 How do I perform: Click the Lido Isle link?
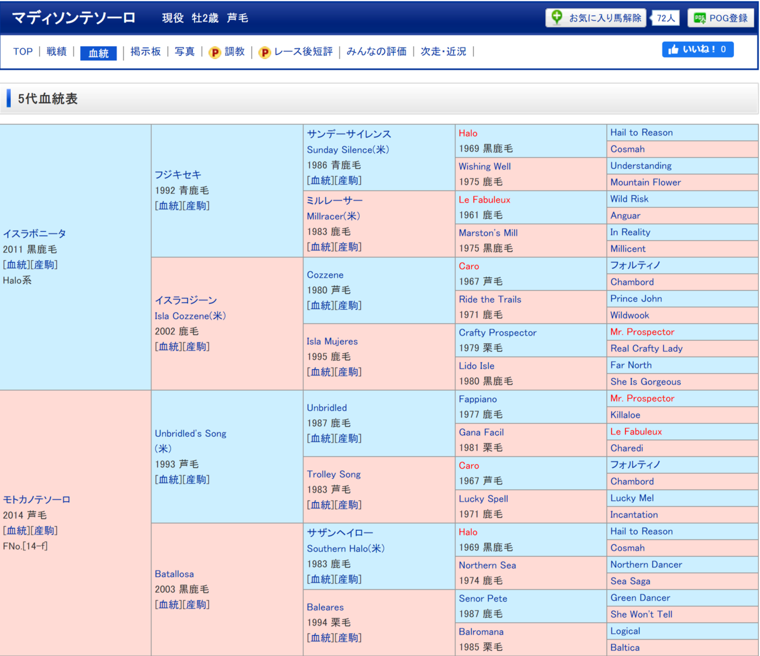click(x=477, y=365)
